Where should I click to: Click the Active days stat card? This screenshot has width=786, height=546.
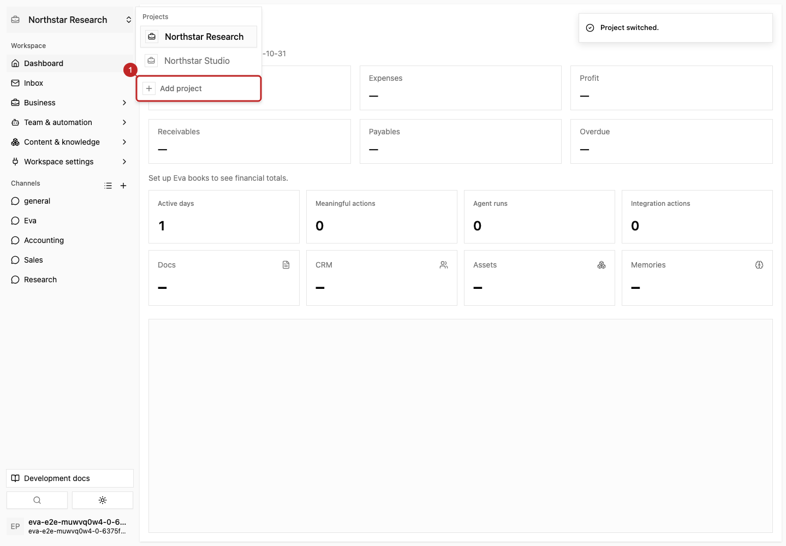(224, 217)
